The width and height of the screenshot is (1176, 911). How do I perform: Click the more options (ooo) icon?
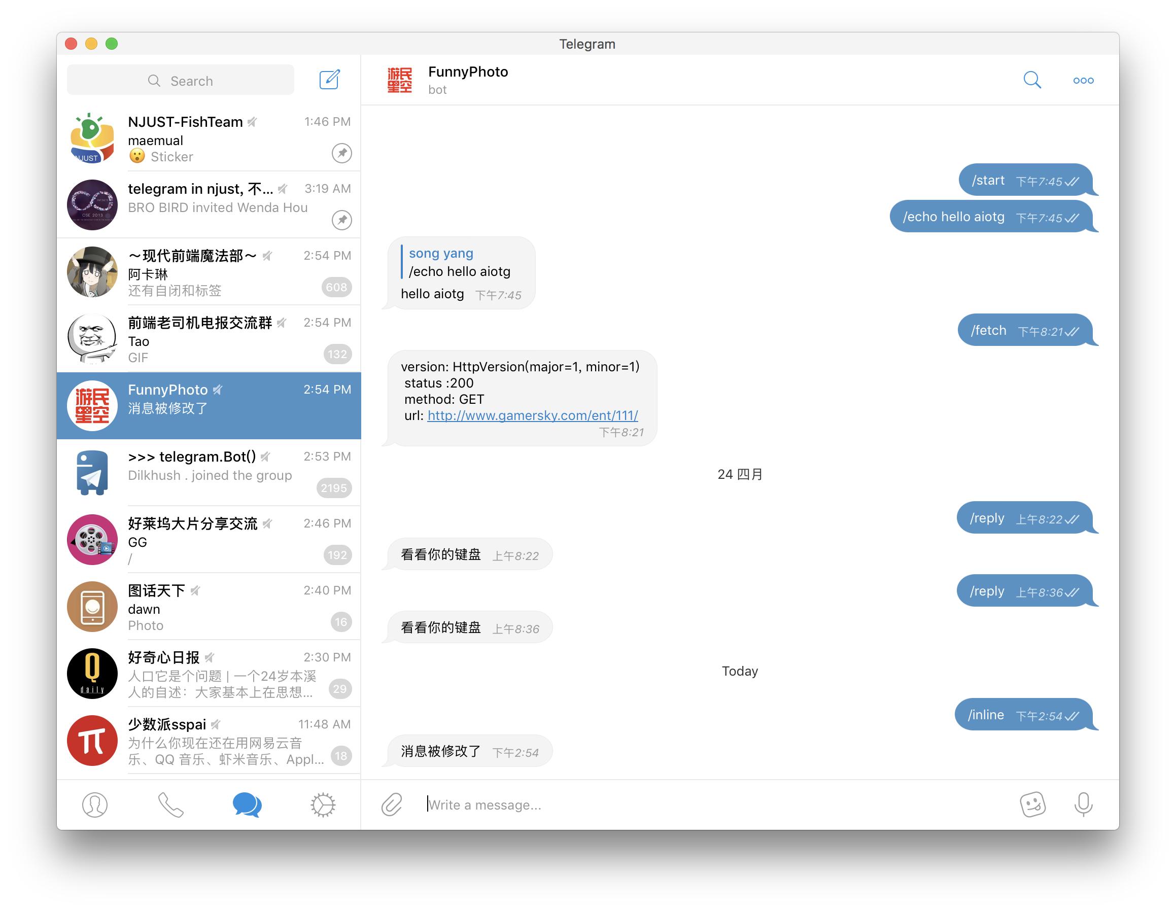(1083, 80)
